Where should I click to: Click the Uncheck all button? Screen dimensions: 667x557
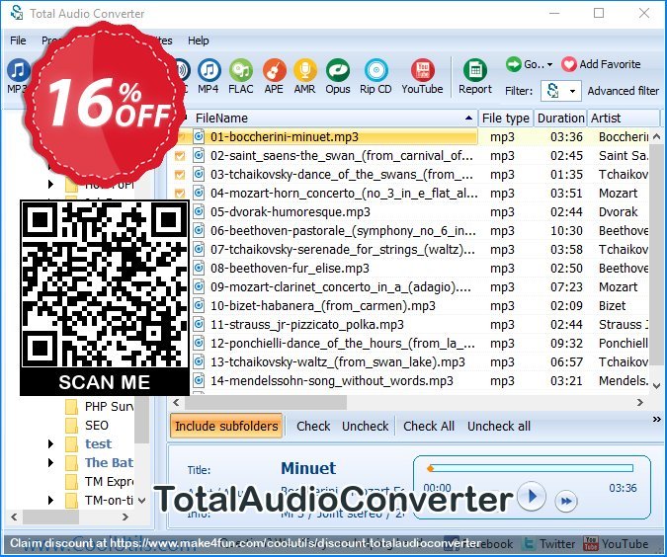pos(499,426)
